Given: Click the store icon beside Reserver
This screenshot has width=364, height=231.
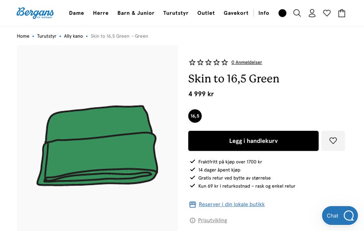Looking at the screenshot, I should pos(193,205).
